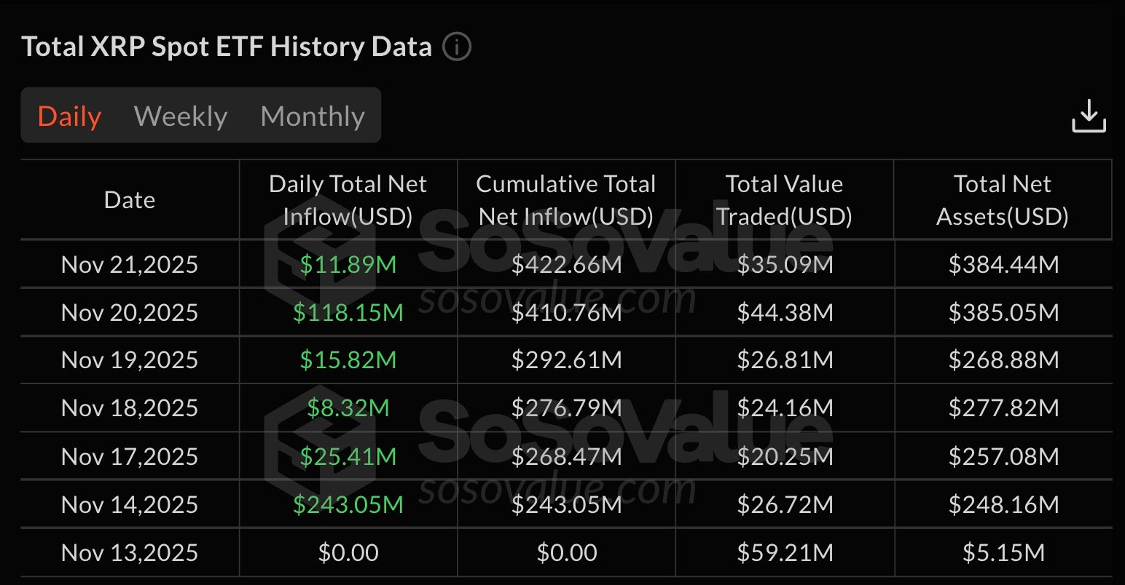
Task: Switch to the Monthly tab
Action: click(x=313, y=116)
